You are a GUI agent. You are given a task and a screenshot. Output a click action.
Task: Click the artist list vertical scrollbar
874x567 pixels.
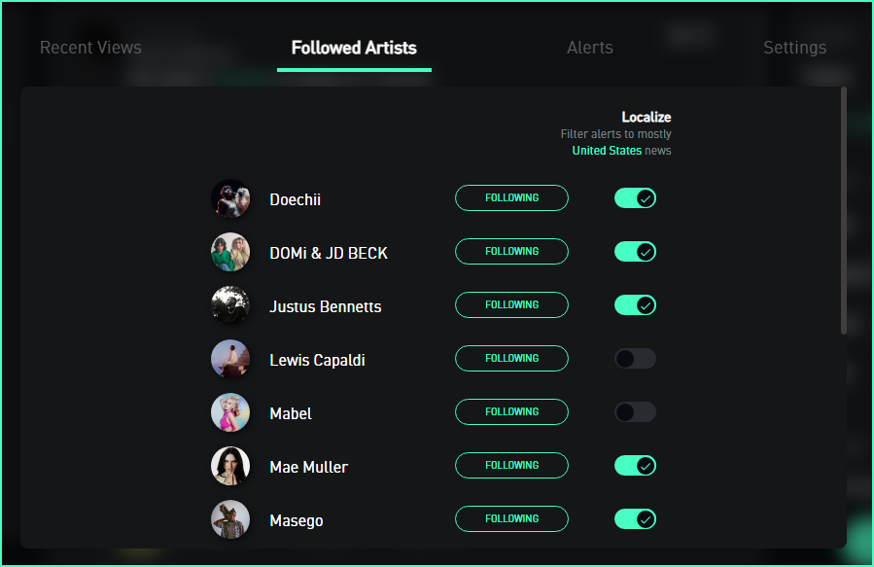tap(844, 211)
